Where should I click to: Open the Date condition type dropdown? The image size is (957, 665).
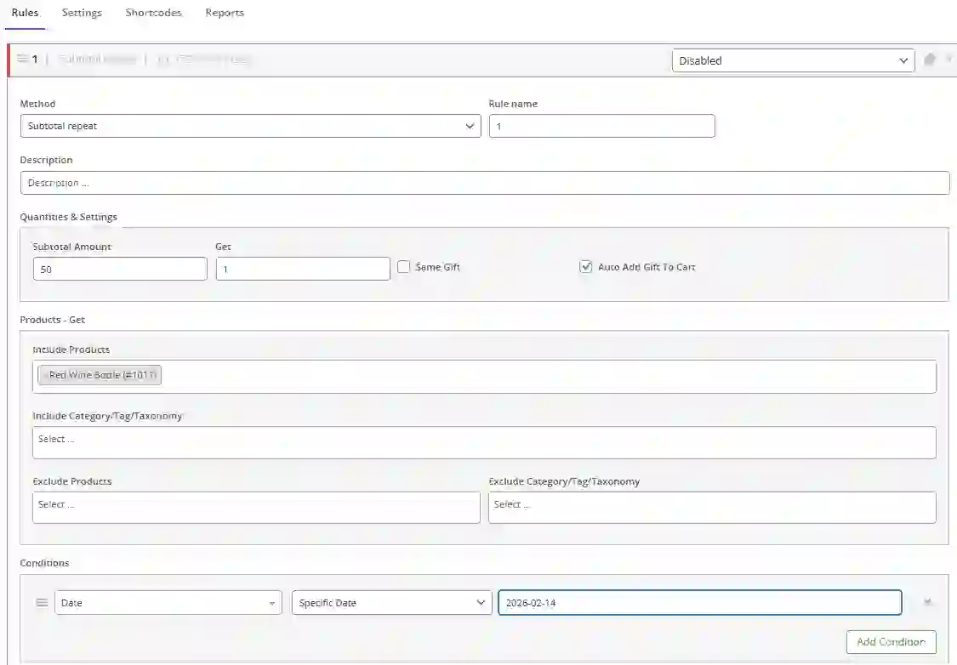(x=168, y=602)
